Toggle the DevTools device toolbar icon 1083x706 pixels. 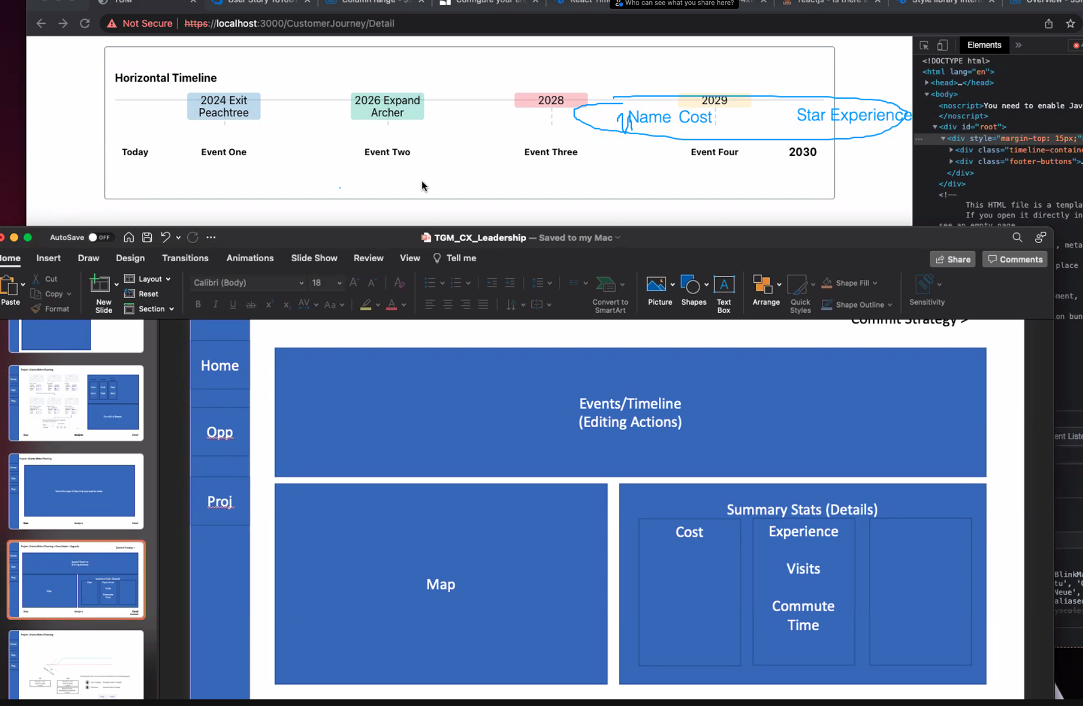point(943,45)
